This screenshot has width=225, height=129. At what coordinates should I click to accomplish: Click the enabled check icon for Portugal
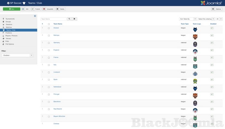click(212, 94)
